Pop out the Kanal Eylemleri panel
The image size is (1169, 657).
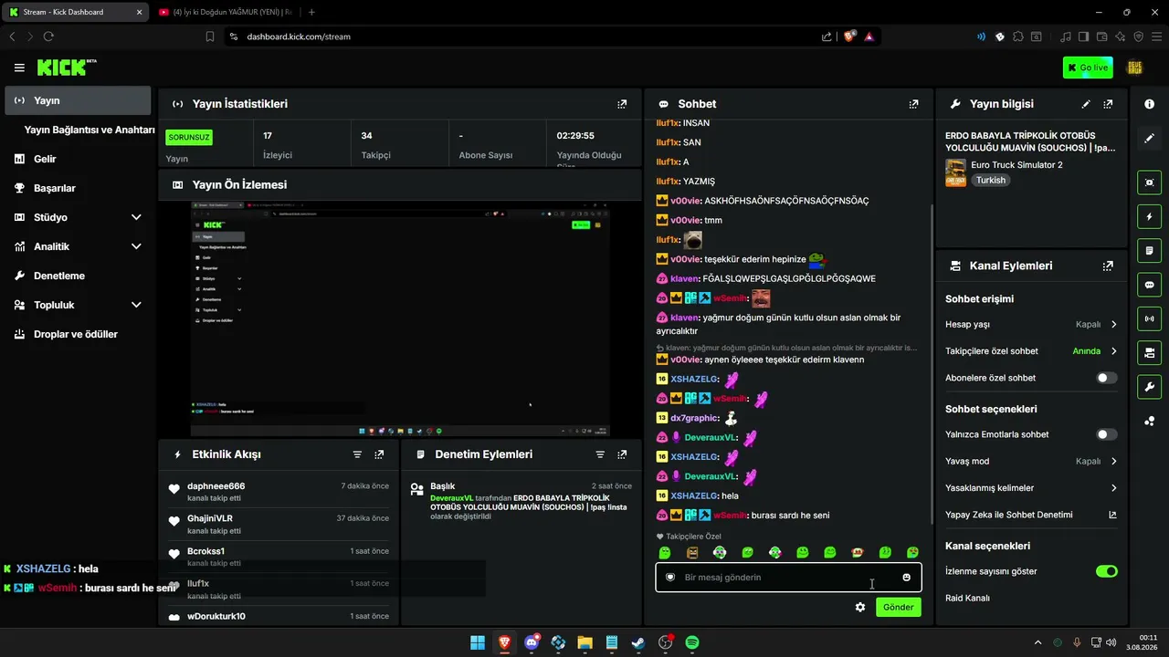[1108, 266]
